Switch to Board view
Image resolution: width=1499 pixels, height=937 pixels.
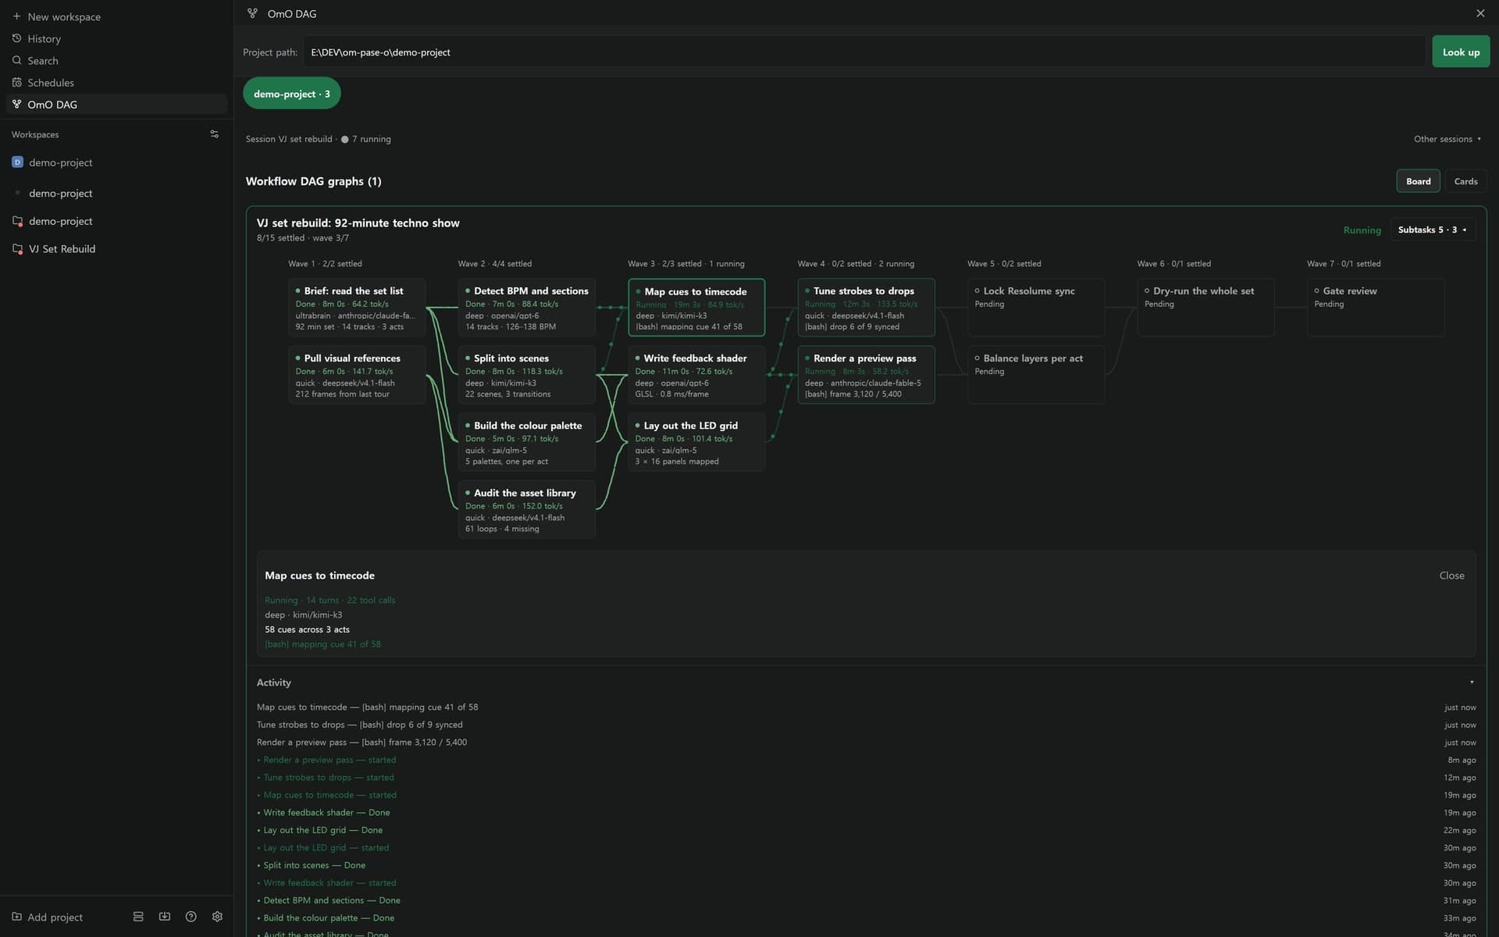point(1418,181)
